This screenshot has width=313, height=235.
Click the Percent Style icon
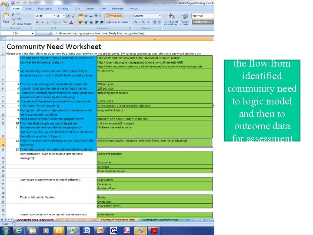(x=143, y=22)
